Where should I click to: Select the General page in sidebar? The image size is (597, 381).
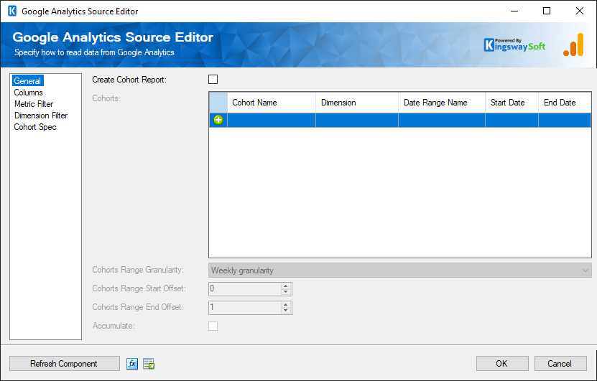(x=27, y=80)
